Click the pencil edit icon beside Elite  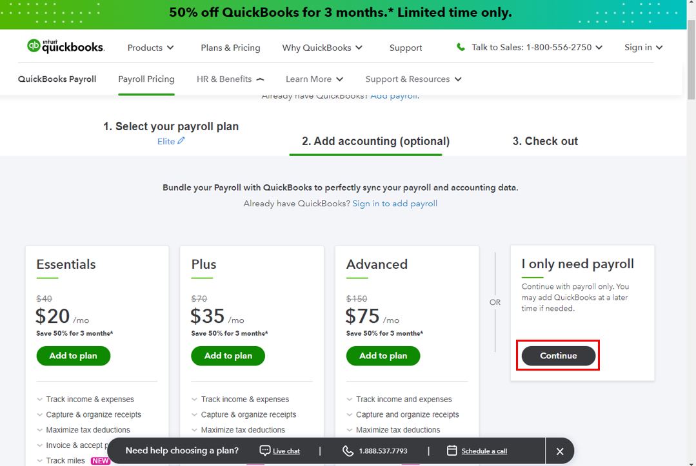click(181, 141)
